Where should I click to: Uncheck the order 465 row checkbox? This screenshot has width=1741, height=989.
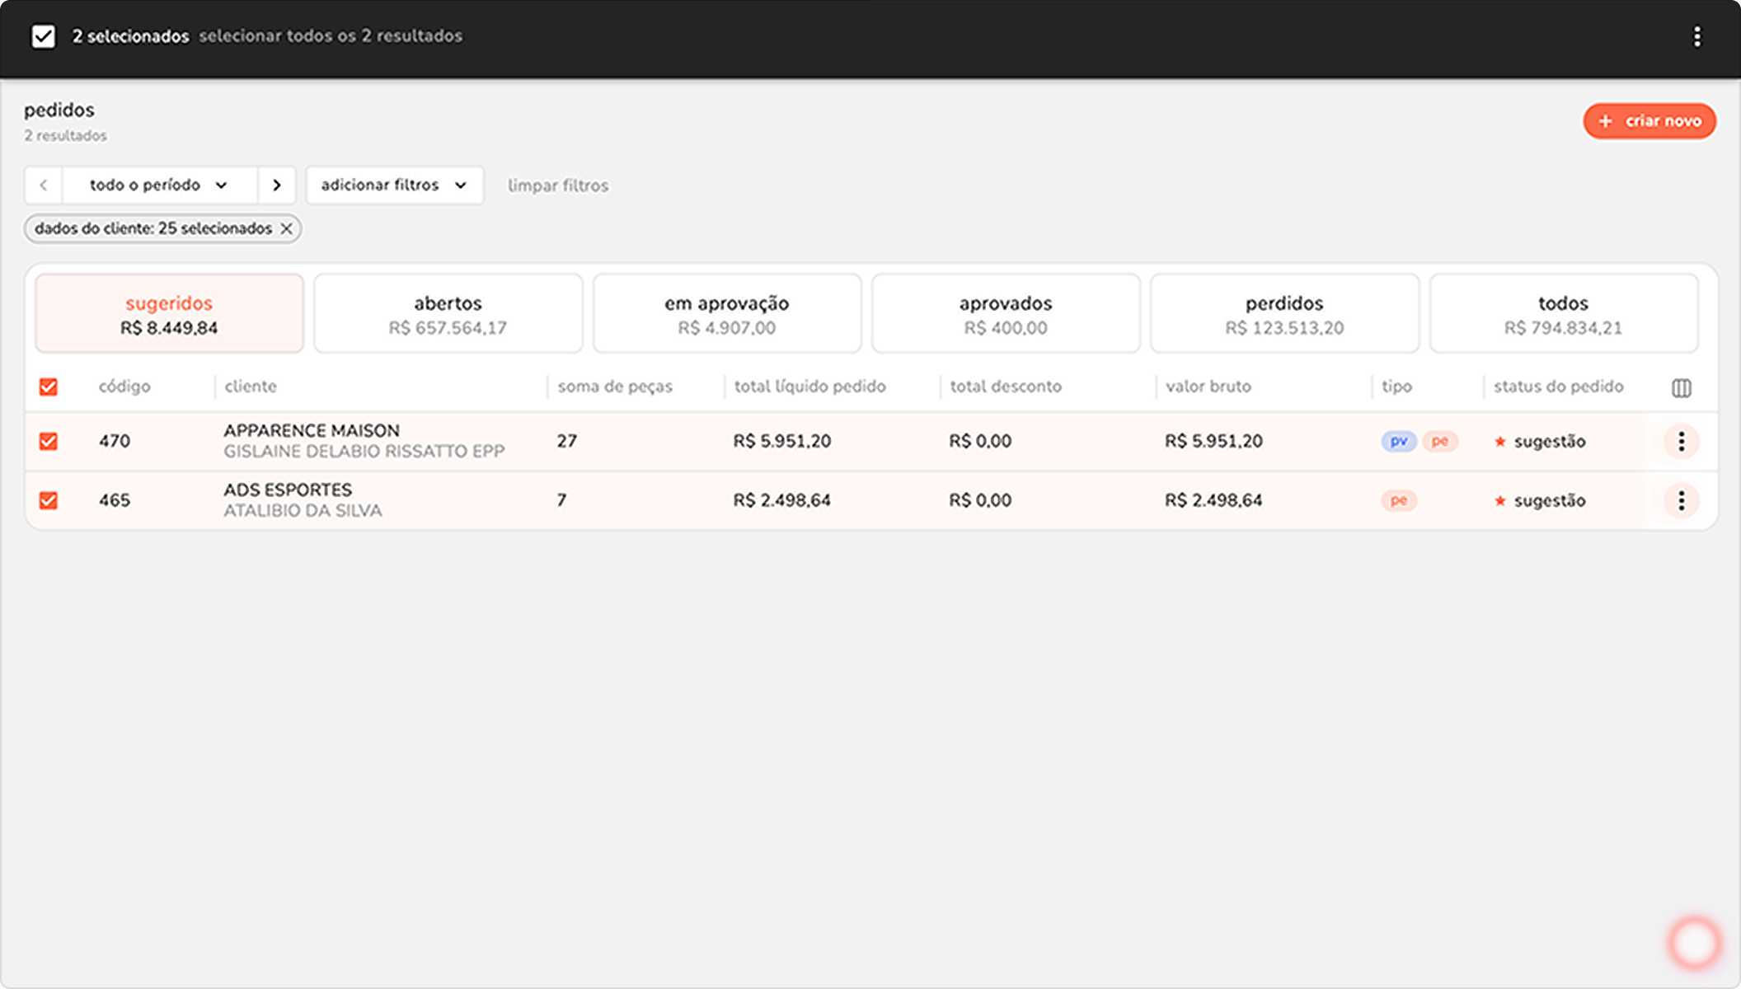49,500
